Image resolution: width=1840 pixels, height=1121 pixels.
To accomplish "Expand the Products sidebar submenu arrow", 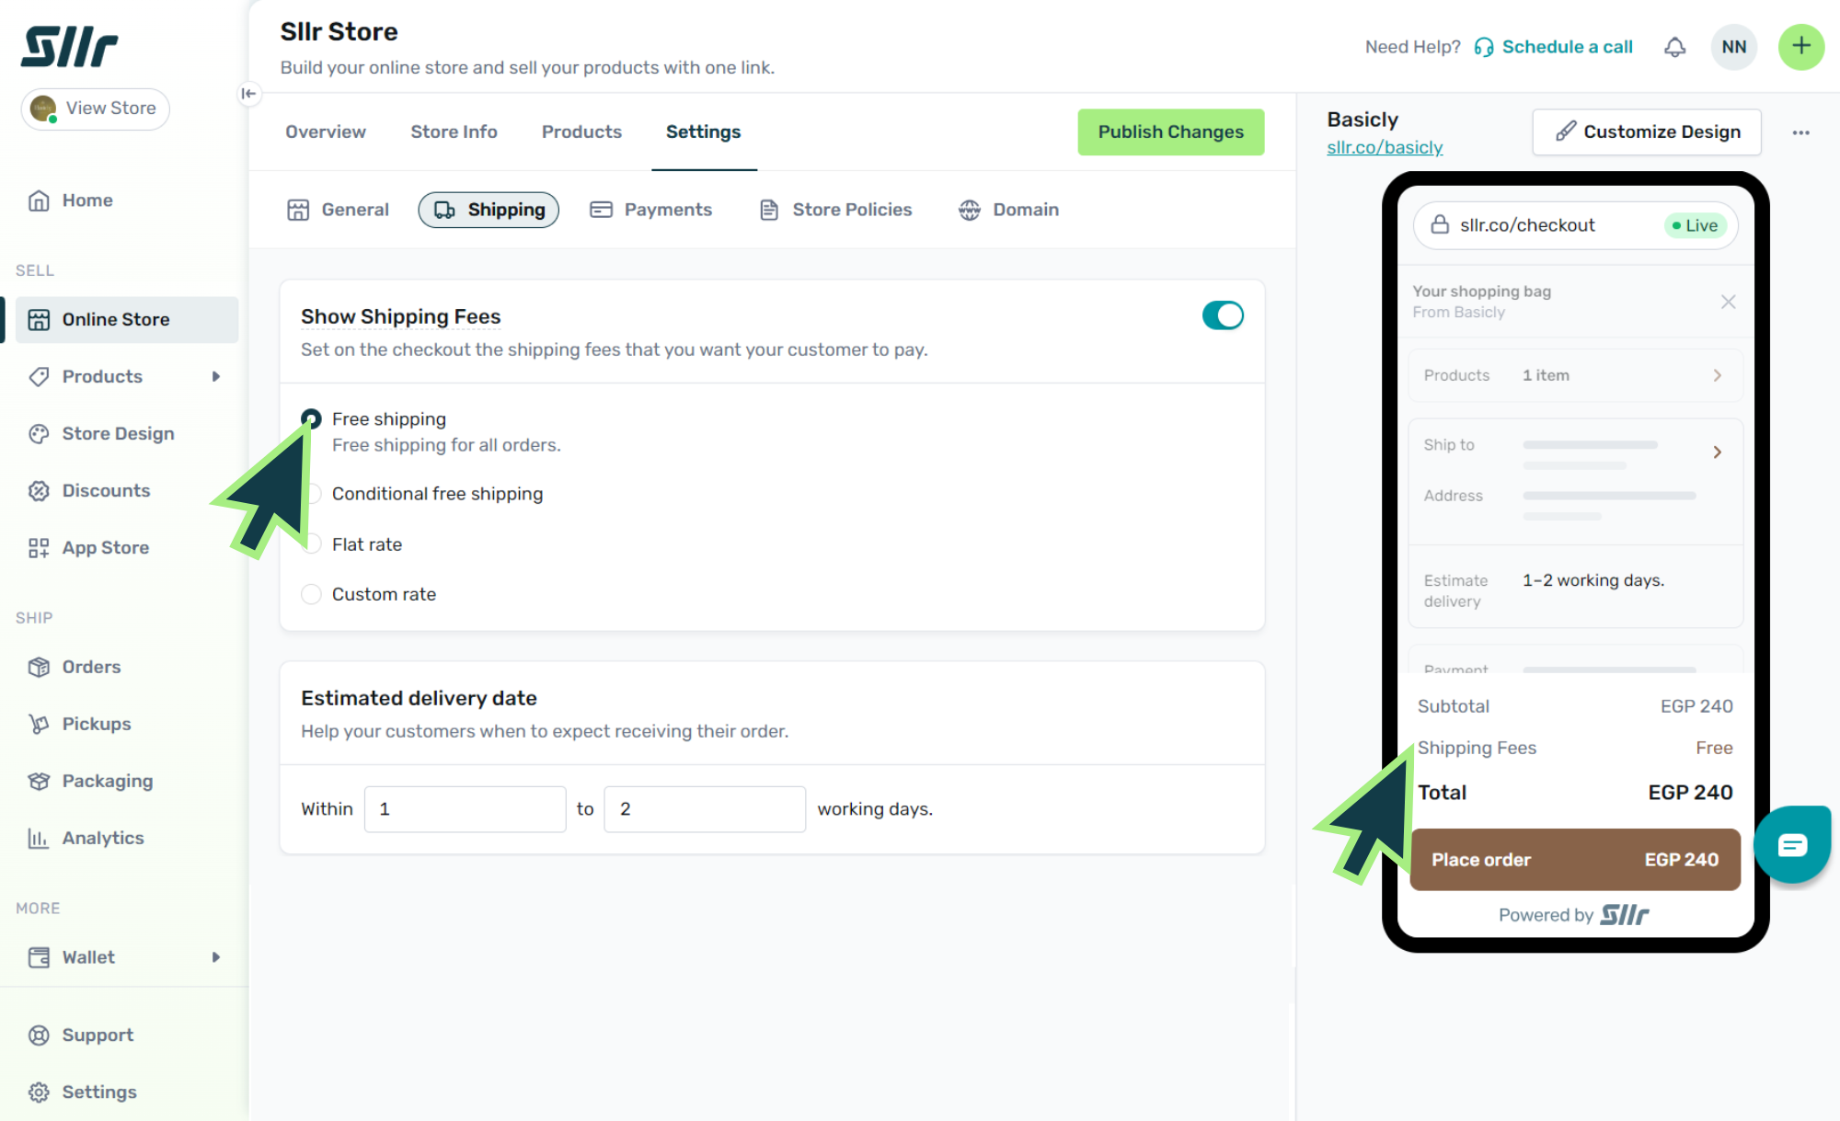I will (x=216, y=376).
